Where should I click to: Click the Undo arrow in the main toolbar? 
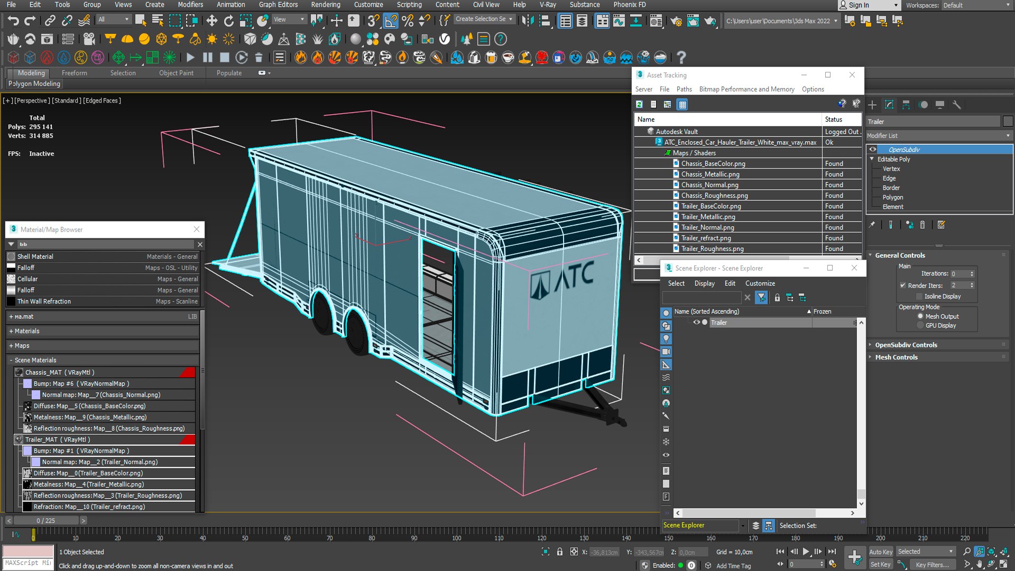(x=13, y=21)
